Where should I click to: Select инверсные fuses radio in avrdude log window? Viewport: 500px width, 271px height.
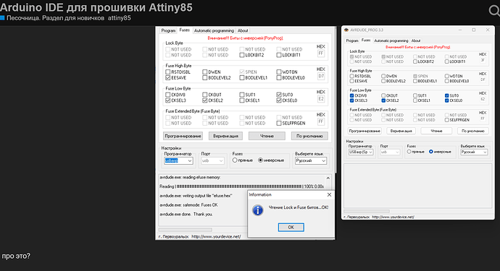[260, 160]
